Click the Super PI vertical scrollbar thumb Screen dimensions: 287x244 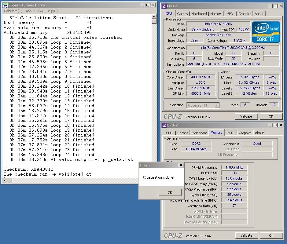[154, 21]
